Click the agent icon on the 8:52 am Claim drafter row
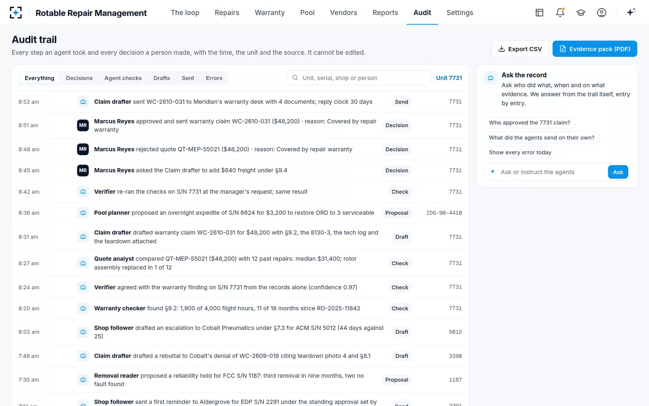The image size is (649, 406). pyautogui.click(x=83, y=102)
